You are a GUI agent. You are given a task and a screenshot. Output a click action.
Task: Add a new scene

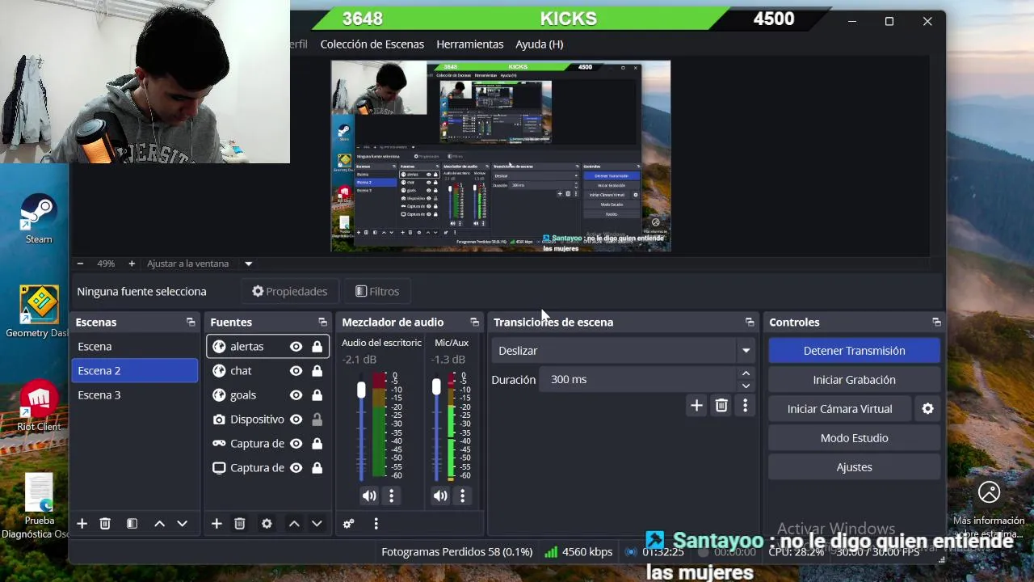[x=82, y=524]
